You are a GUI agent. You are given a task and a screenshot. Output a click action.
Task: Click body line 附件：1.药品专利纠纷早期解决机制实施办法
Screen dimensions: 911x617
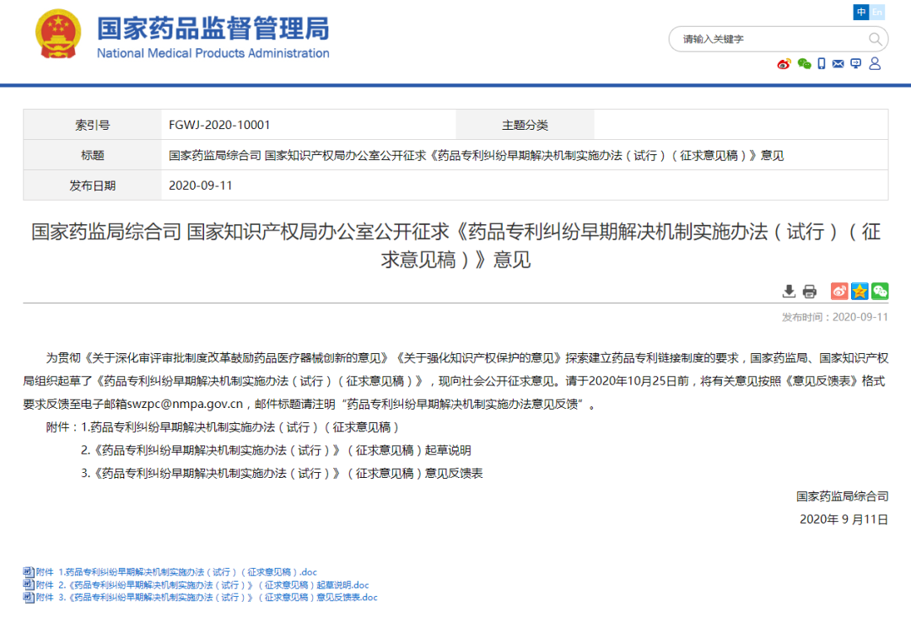[223, 427]
